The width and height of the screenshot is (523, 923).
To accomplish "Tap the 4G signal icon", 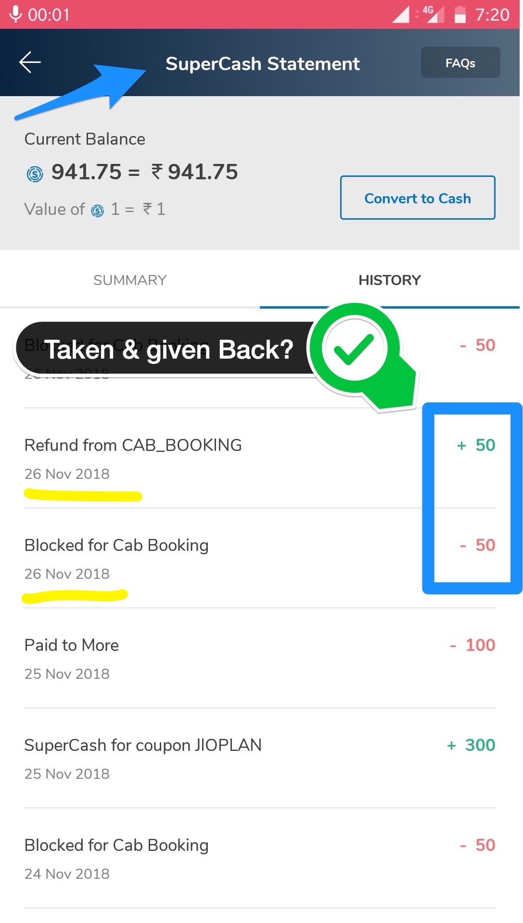I will 433,14.
